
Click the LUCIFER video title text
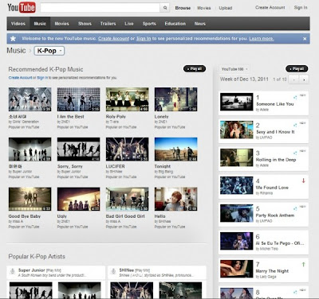pos(115,166)
